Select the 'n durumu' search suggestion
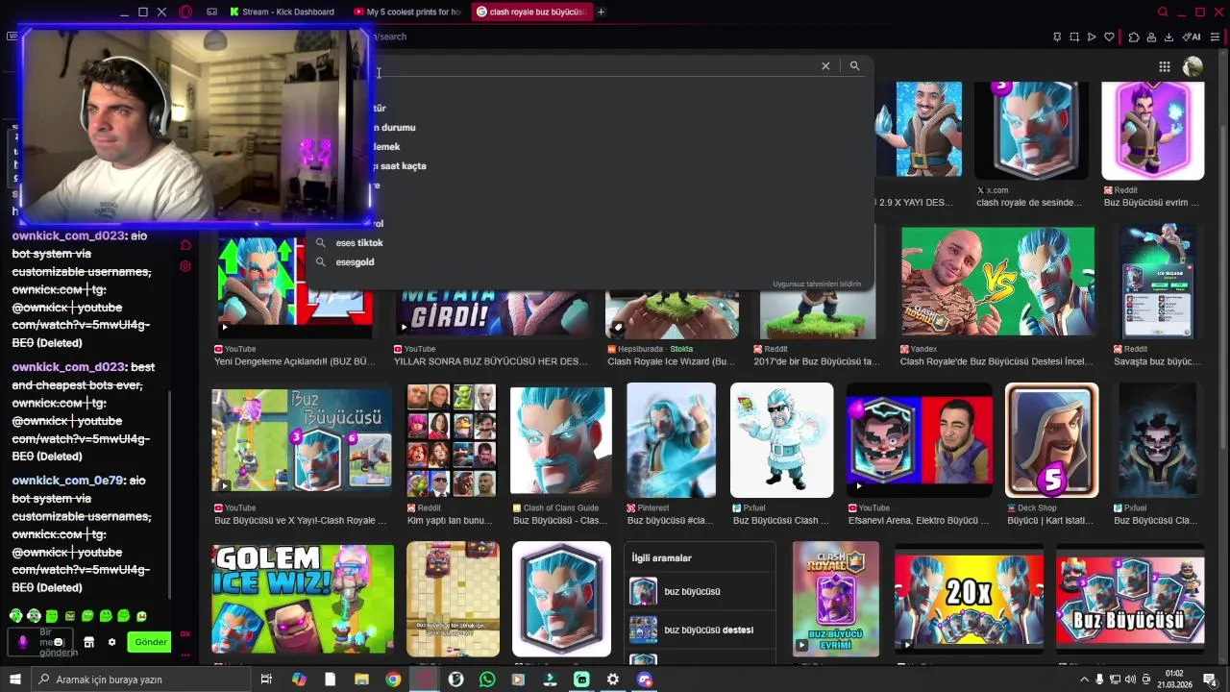The height and width of the screenshot is (692, 1230). point(396,127)
